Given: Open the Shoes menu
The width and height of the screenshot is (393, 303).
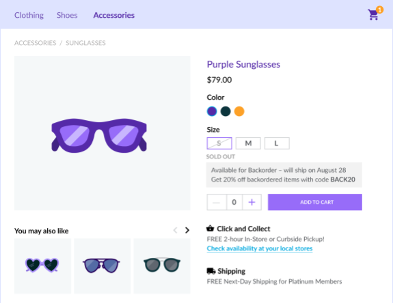Looking at the screenshot, I should (67, 15).
